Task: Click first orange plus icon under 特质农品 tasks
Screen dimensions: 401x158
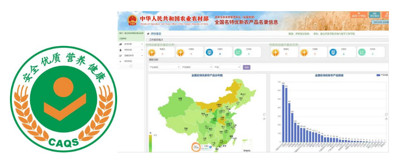Action: pyautogui.click(x=275, y=53)
